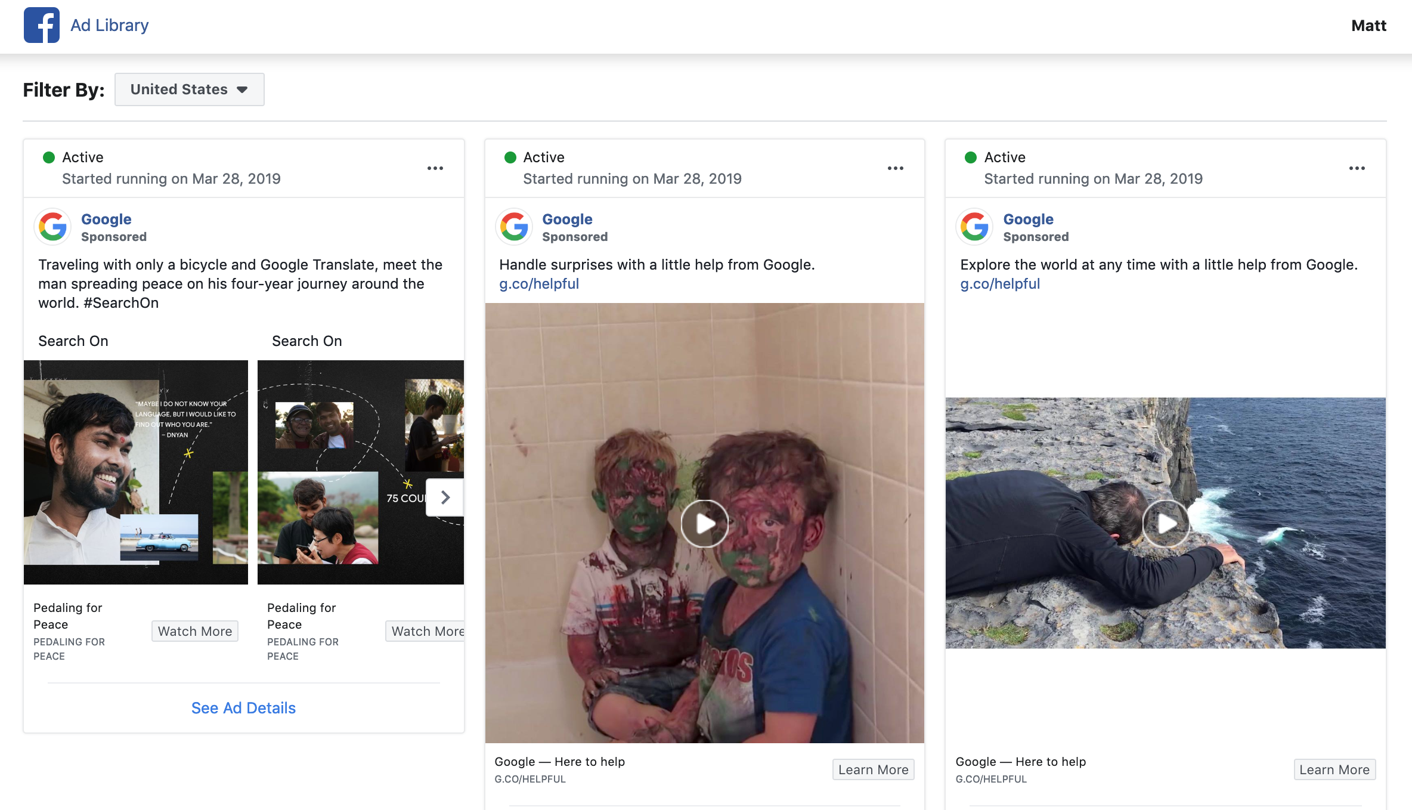
Task: Click Learn More under the kids video
Action: click(873, 769)
